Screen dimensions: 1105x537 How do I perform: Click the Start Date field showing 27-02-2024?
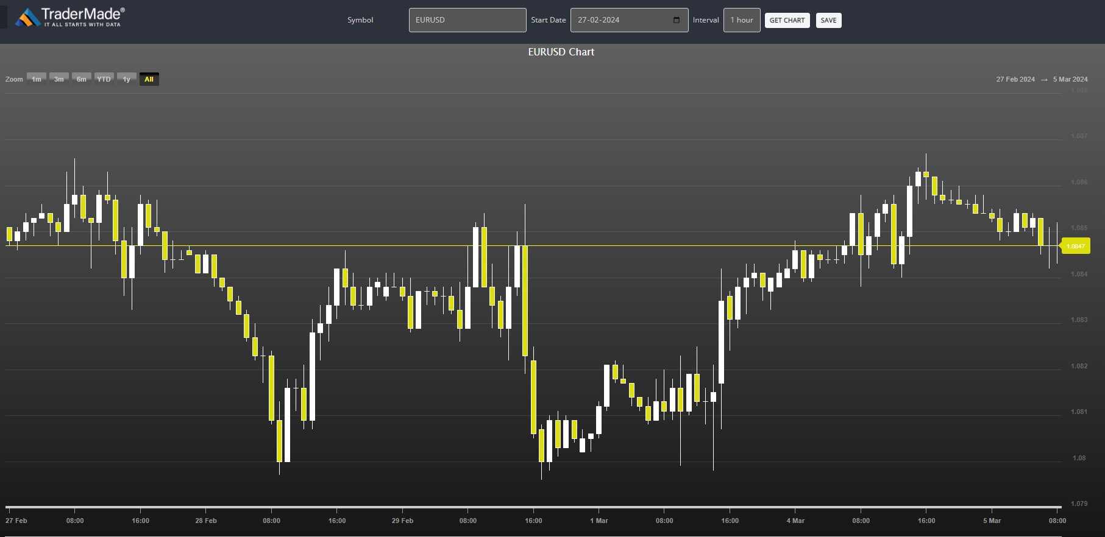click(629, 20)
